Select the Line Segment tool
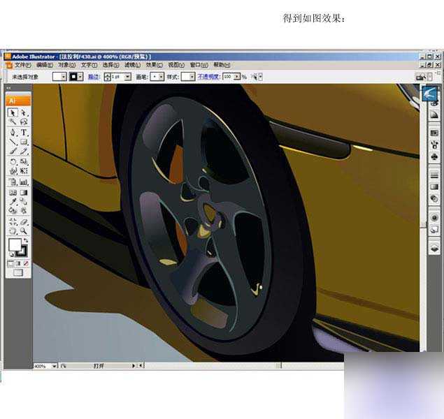 pos(13,142)
